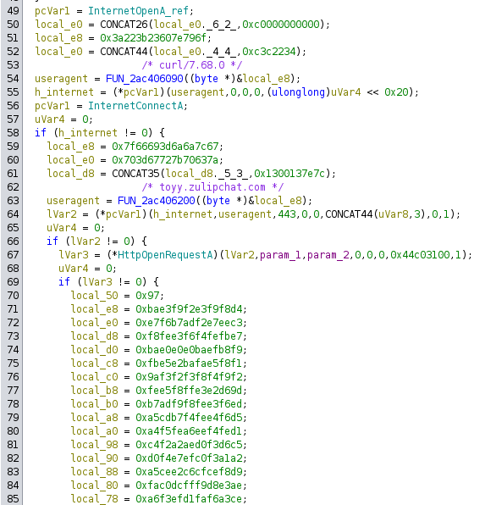The height and width of the screenshot is (505, 485).
Task: Click FUN_2ac406200 function call
Action: 156,201
